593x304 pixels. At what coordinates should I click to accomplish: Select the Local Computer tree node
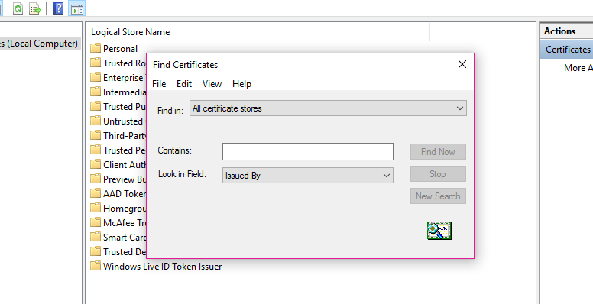(39, 44)
